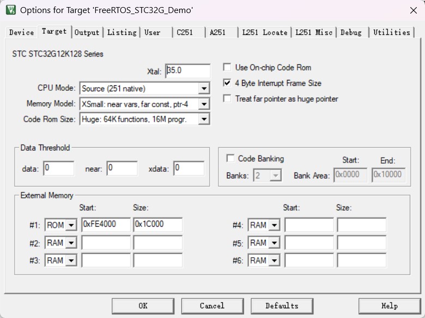Click the Keil uVision icon in title bar
425x318 pixels.
pyautogui.click(x=10, y=10)
